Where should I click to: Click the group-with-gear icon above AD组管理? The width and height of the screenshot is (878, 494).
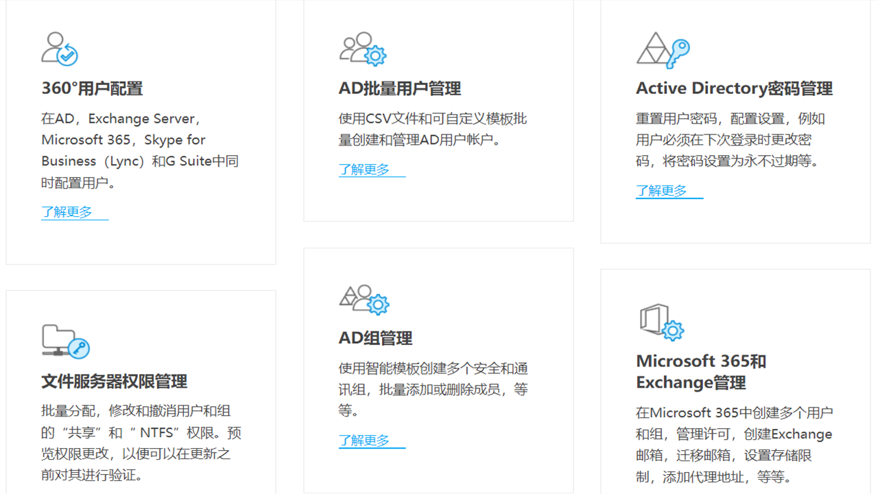click(364, 298)
